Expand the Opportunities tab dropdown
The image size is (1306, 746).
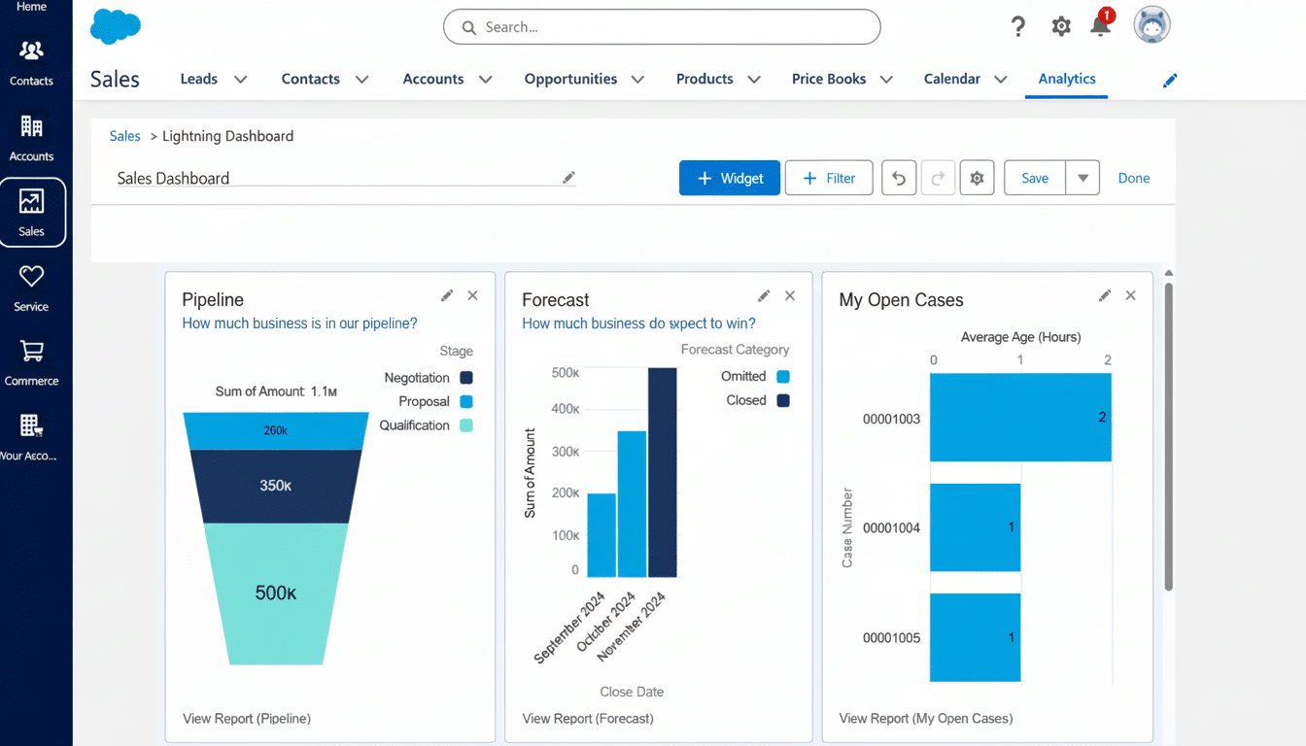pos(637,79)
